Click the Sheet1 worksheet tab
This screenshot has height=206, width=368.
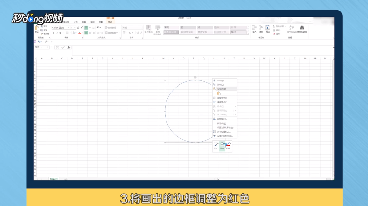[x=54, y=179]
